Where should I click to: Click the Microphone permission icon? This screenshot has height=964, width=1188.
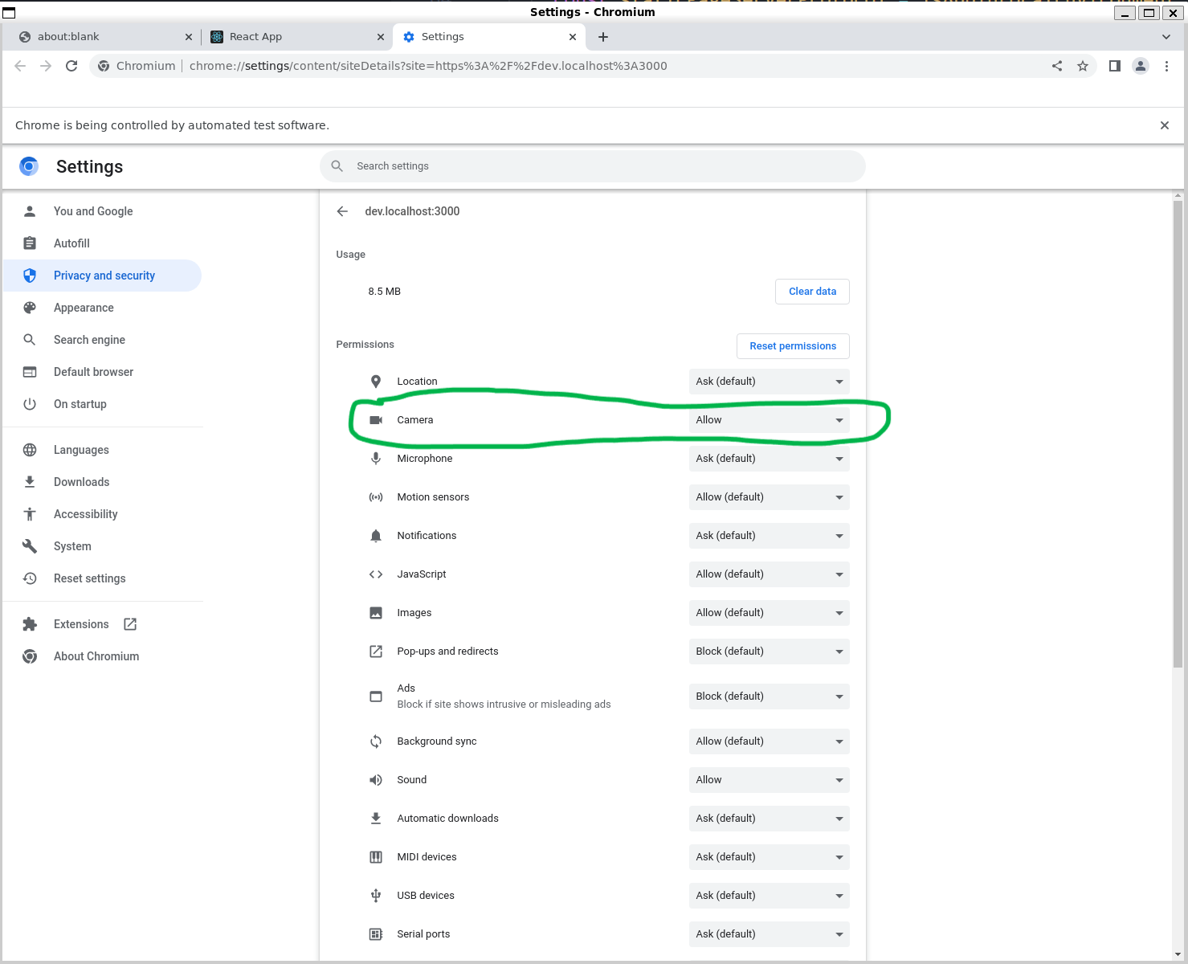[376, 459]
